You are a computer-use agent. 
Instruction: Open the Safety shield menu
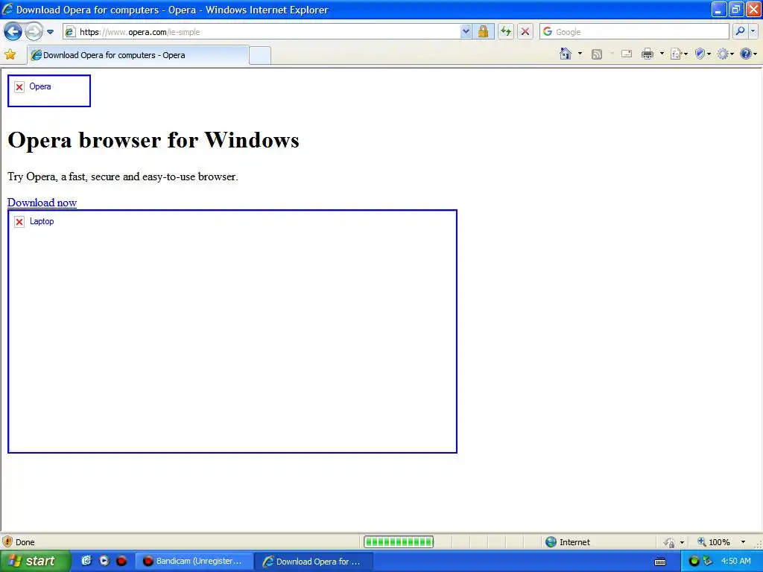point(703,54)
